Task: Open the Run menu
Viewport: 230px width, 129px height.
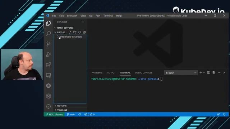Action: point(98,16)
